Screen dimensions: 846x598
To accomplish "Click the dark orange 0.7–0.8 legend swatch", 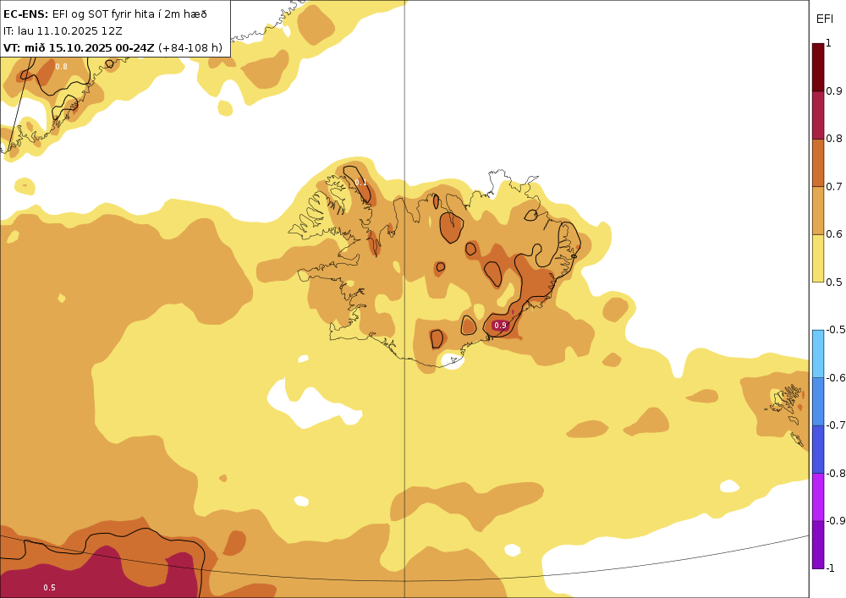I will tap(818, 163).
